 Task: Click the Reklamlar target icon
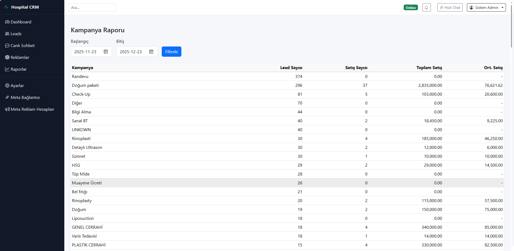[x=7, y=58]
